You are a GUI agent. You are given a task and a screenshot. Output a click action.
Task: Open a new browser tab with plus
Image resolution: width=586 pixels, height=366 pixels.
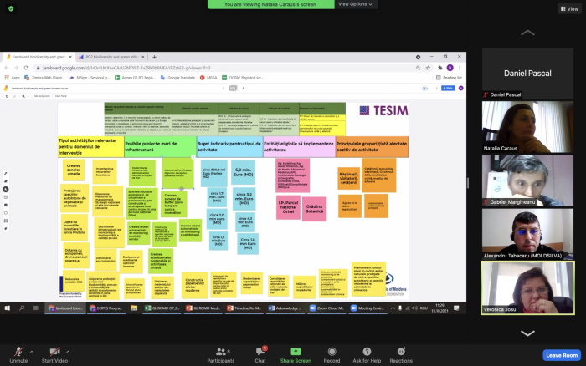pyautogui.click(x=154, y=57)
